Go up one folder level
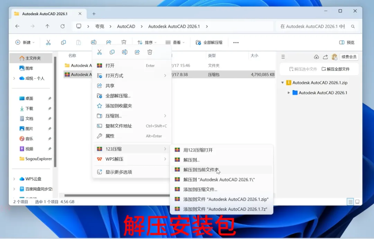This screenshot has width=374, height=239. [47, 26]
